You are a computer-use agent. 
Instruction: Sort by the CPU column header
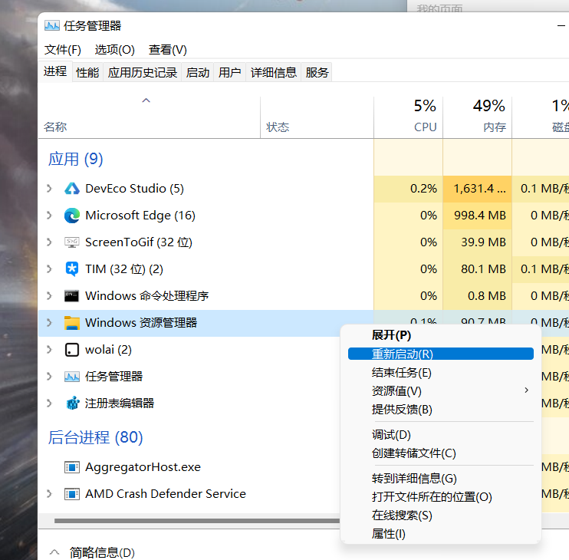click(x=408, y=117)
